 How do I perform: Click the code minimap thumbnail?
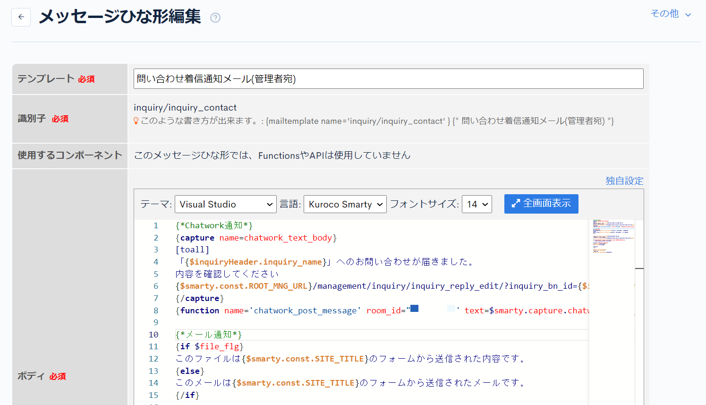click(613, 237)
